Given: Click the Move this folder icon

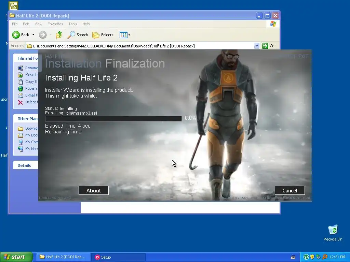Looking at the screenshot, I should point(21,75).
